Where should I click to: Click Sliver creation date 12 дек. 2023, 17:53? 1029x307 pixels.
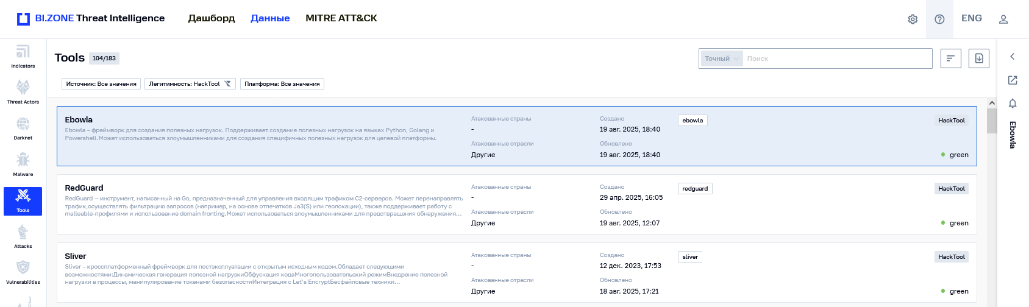[x=630, y=266]
